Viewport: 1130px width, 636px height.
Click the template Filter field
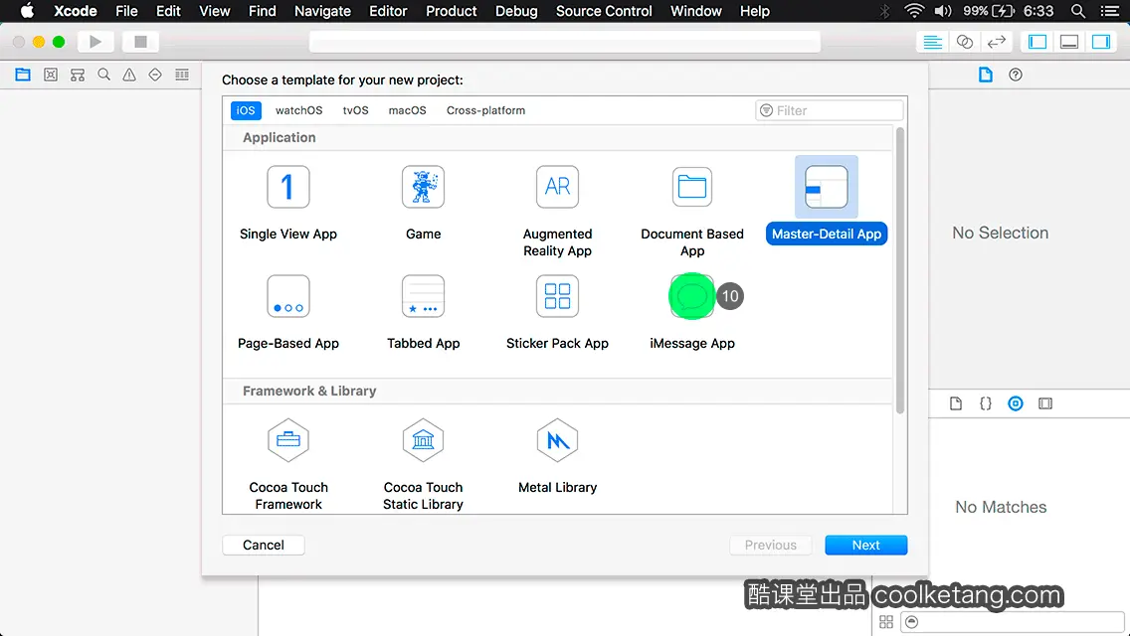tap(829, 110)
